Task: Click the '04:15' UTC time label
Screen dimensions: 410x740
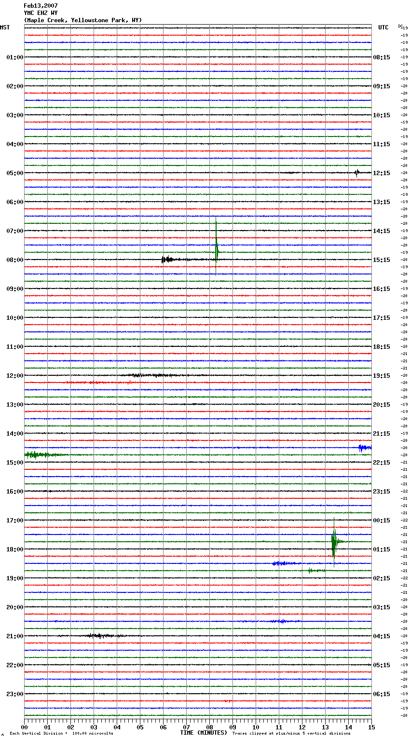Action: click(382, 636)
